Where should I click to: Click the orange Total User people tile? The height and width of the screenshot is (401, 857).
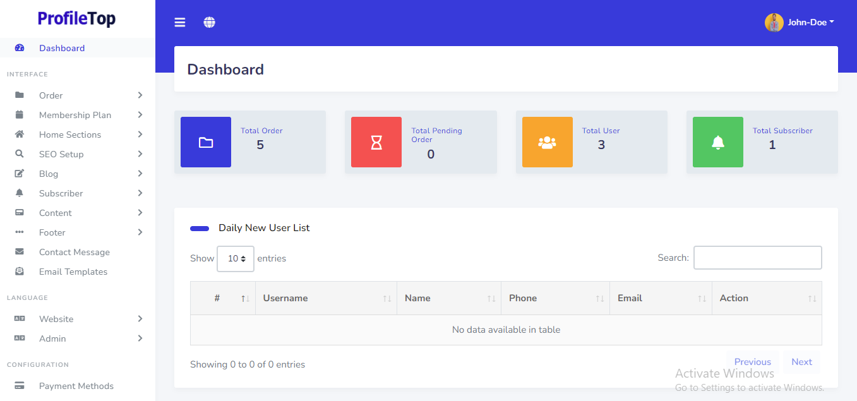tap(548, 142)
